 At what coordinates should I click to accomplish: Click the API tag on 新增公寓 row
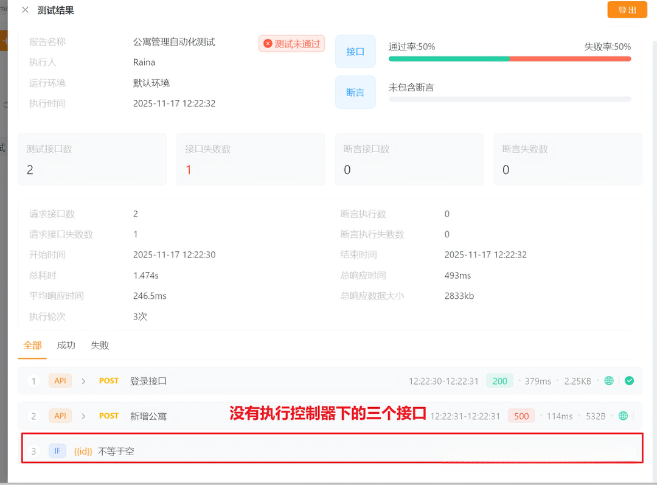coord(60,416)
